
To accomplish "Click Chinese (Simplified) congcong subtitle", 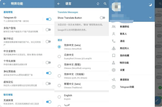I will 77,68.
